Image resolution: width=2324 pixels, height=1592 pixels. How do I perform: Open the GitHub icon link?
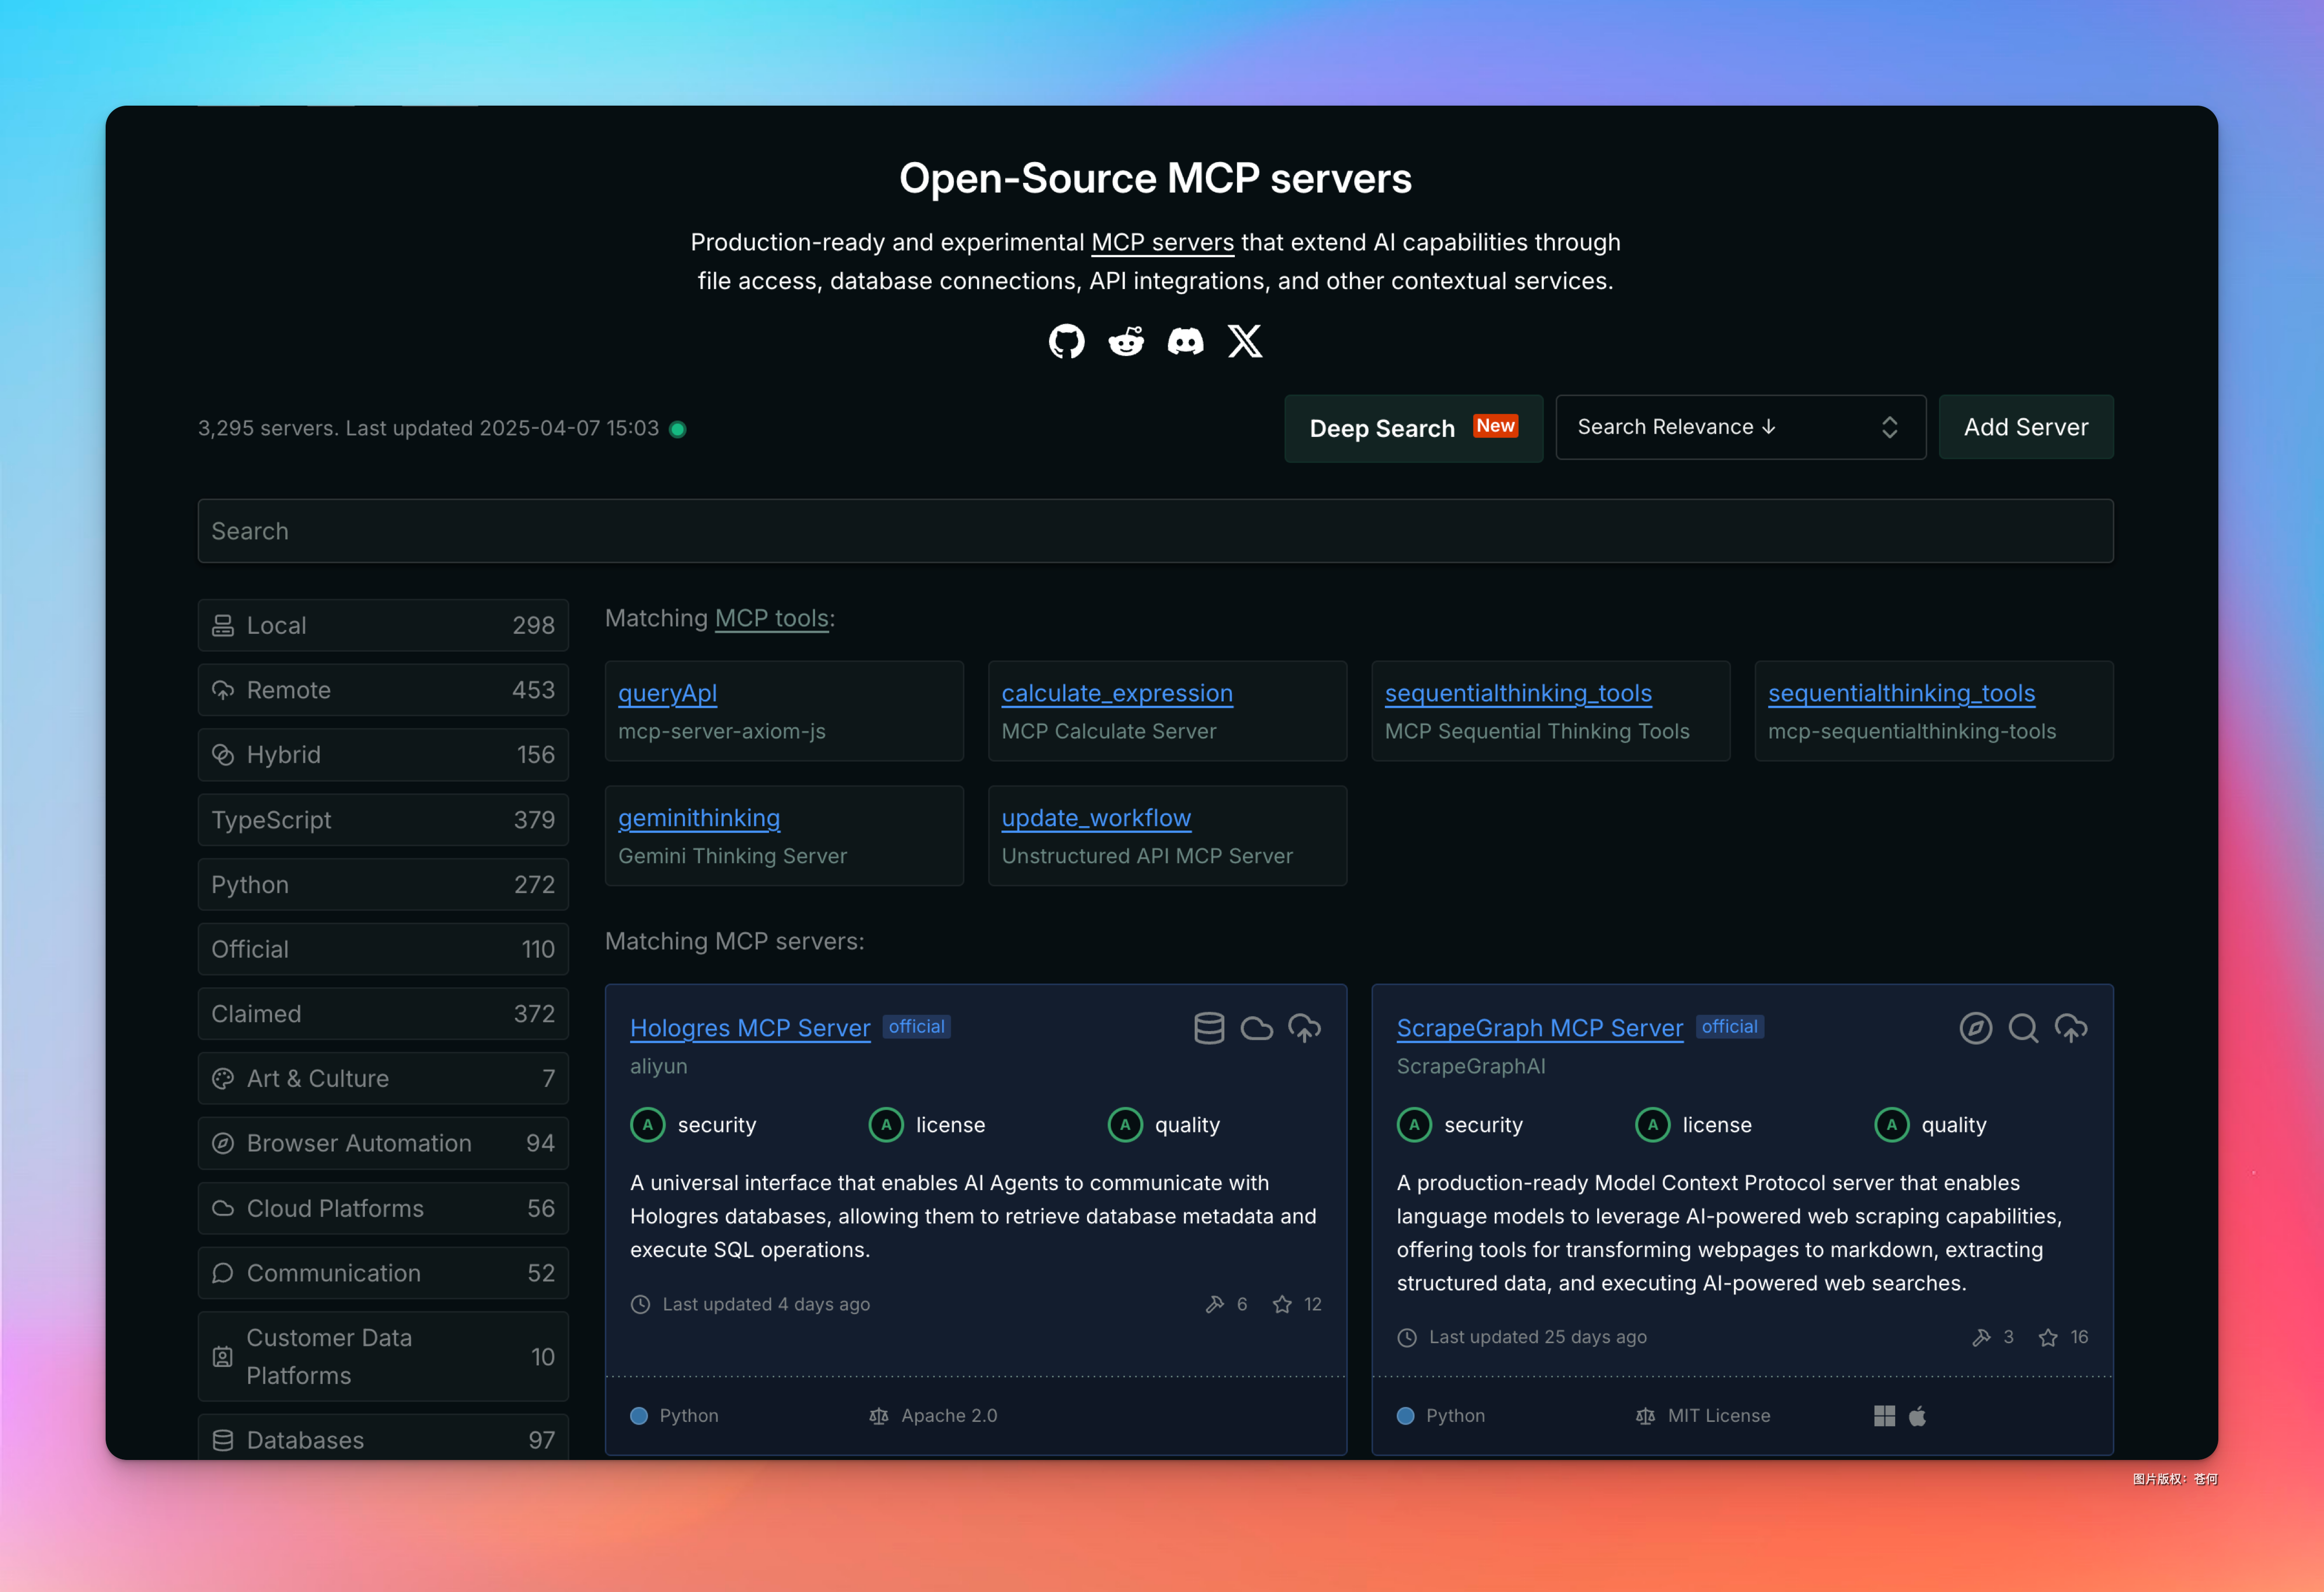tap(1066, 341)
